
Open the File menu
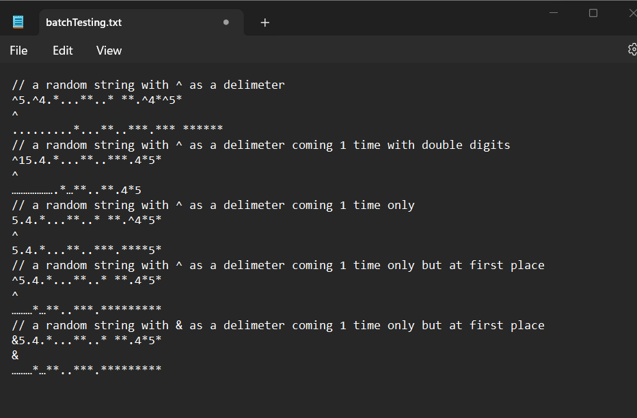pos(18,51)
